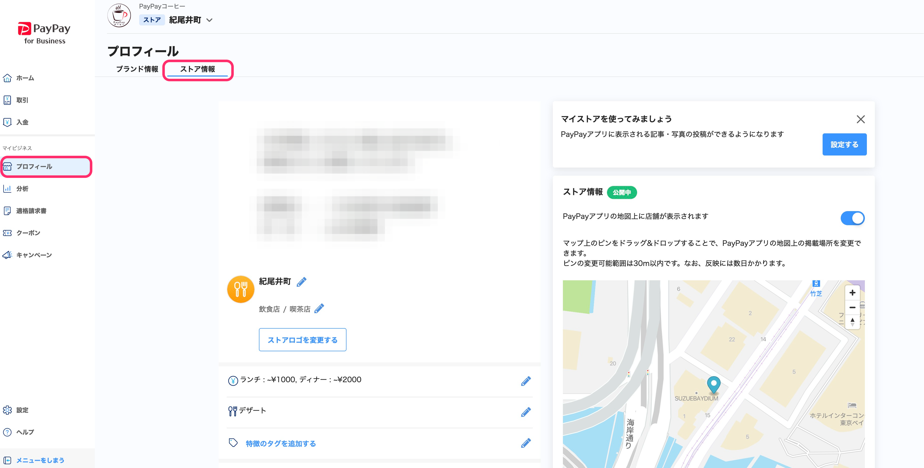Collapse sidebar with メニューをしまう
The height and width of the screenshot is (468, 924).
click(x=40, y=460)
